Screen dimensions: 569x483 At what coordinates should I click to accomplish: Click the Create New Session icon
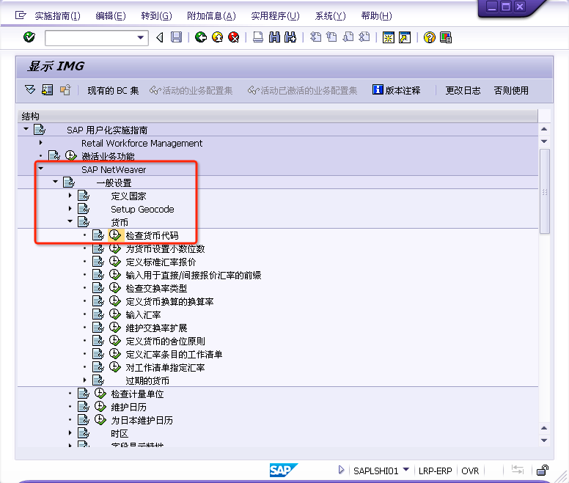pos(389,37)
